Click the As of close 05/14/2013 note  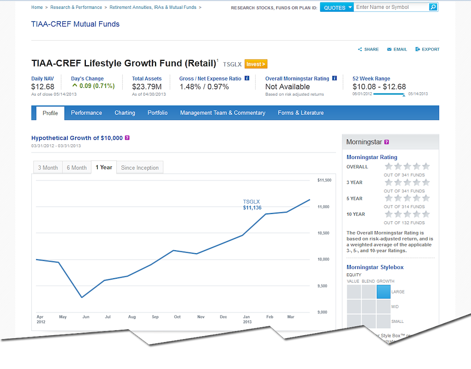pos(54,94)
